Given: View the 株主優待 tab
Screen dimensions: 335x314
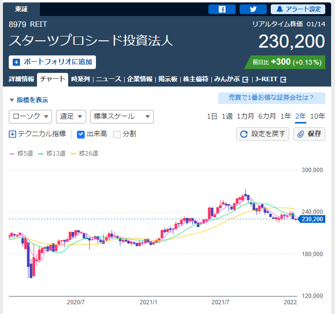Looking at the screenshot, I should 196,79.
